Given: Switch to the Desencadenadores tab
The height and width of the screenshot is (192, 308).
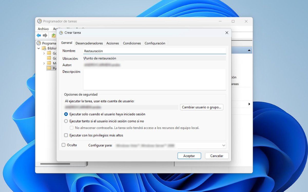Looking at the screenshot, I should pyautogui.click(x=89, y=43).
